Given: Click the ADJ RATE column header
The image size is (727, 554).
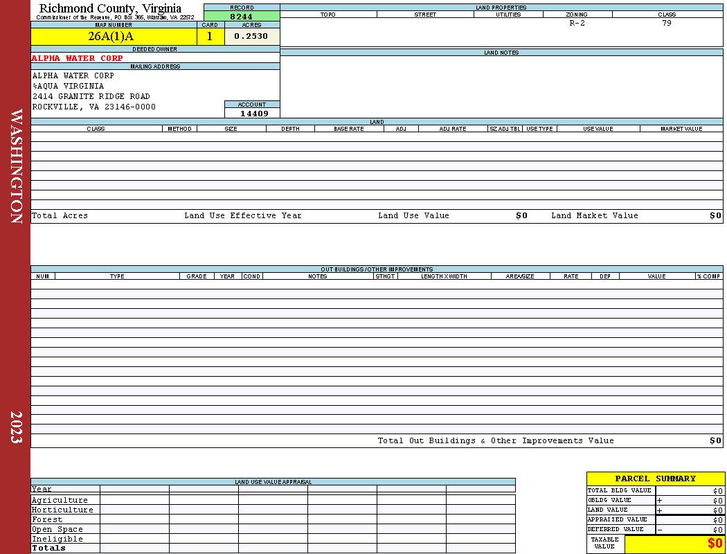Looking at the screenshot, I should click(x=453, y=129).
